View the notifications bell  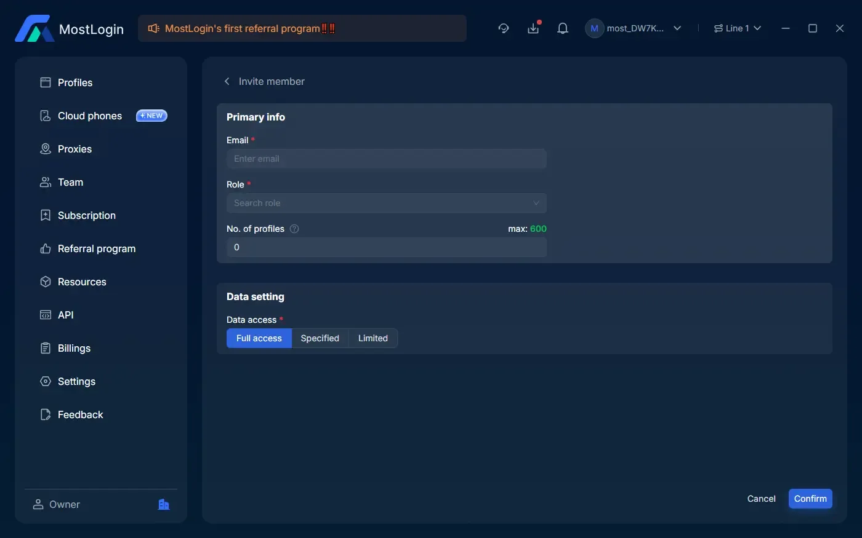(x=562, y=28)
